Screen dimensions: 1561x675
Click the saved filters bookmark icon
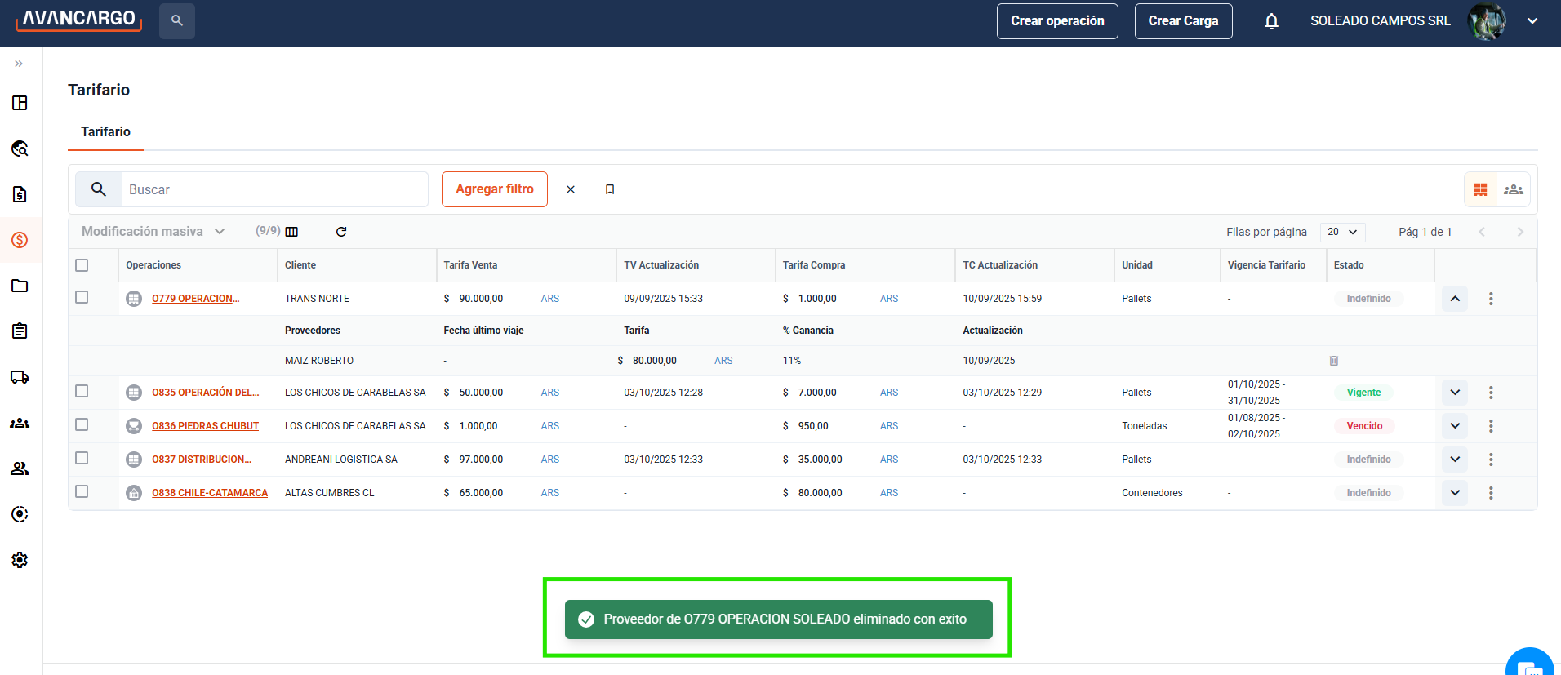pyautogui.click(x=610, y=189)
